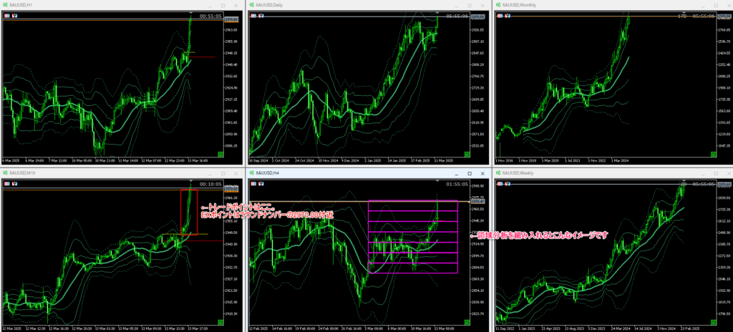This screenshot has width=733, height=332.
Task: Click the one-click trading icon in Weekly chart
Action: [x=499, y=183]
